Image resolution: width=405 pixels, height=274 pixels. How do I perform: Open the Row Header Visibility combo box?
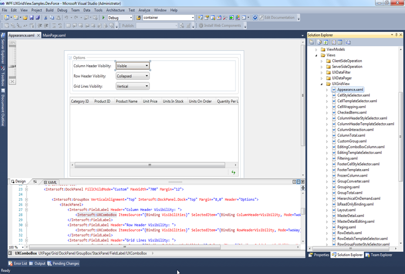tap(132, 76)
